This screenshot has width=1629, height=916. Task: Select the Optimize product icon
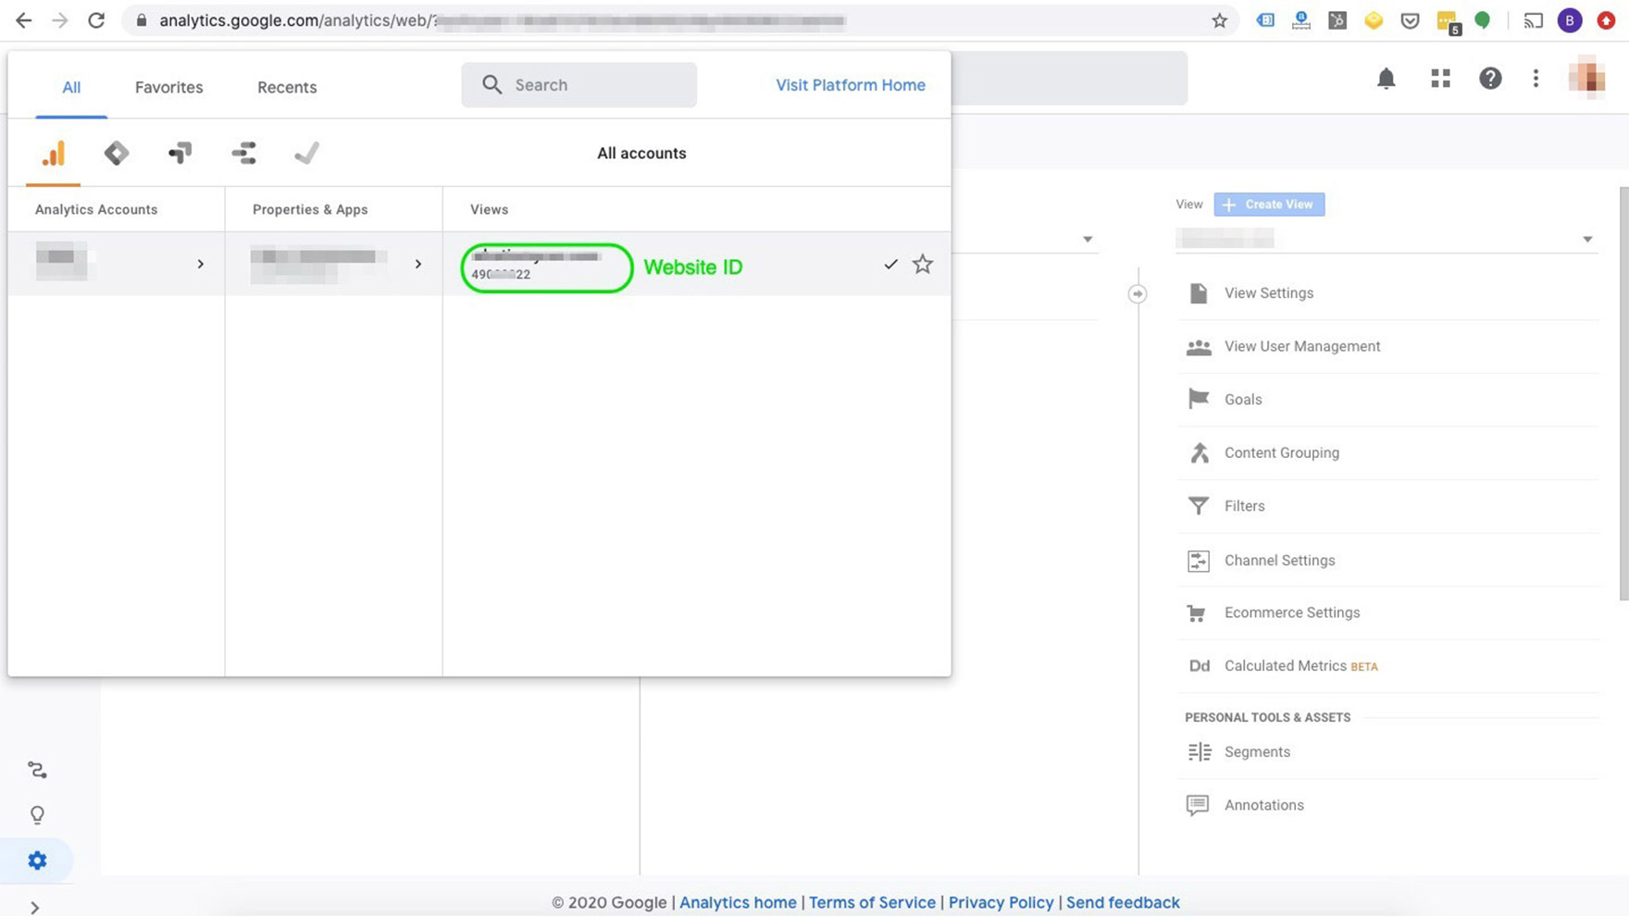point(180,154)
